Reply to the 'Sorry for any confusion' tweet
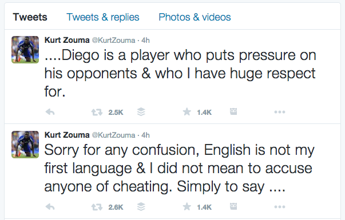Viewport: 345px width, 220px height. point(50,207)
